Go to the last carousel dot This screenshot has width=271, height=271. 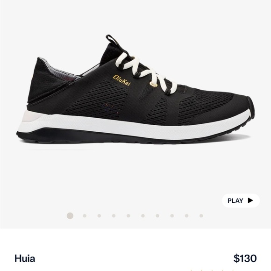(x=201, y=216)
